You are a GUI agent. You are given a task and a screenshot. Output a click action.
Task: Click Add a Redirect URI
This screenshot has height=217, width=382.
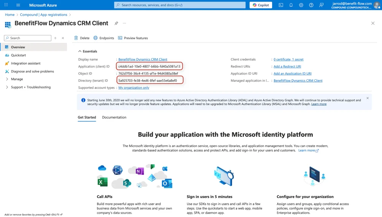[287, 66]
